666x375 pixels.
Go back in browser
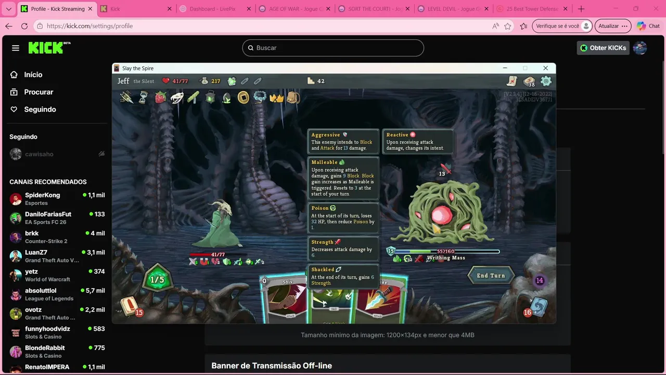pyautogui.click(x=9, y=26)
